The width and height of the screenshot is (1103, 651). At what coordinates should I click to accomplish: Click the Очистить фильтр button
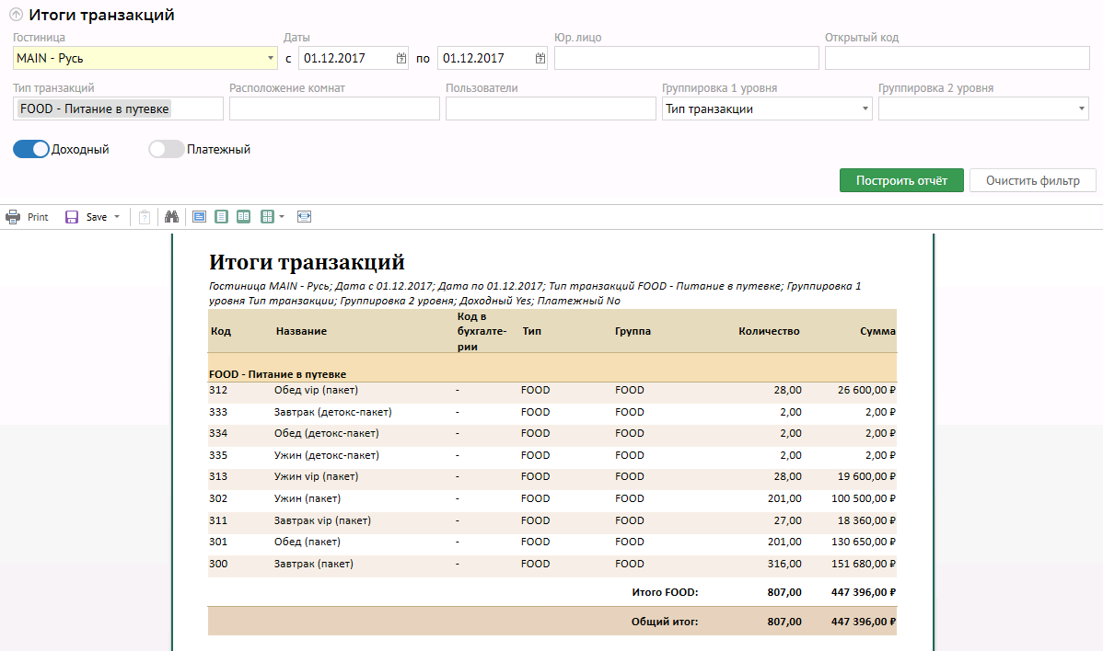coord(1032,180)
